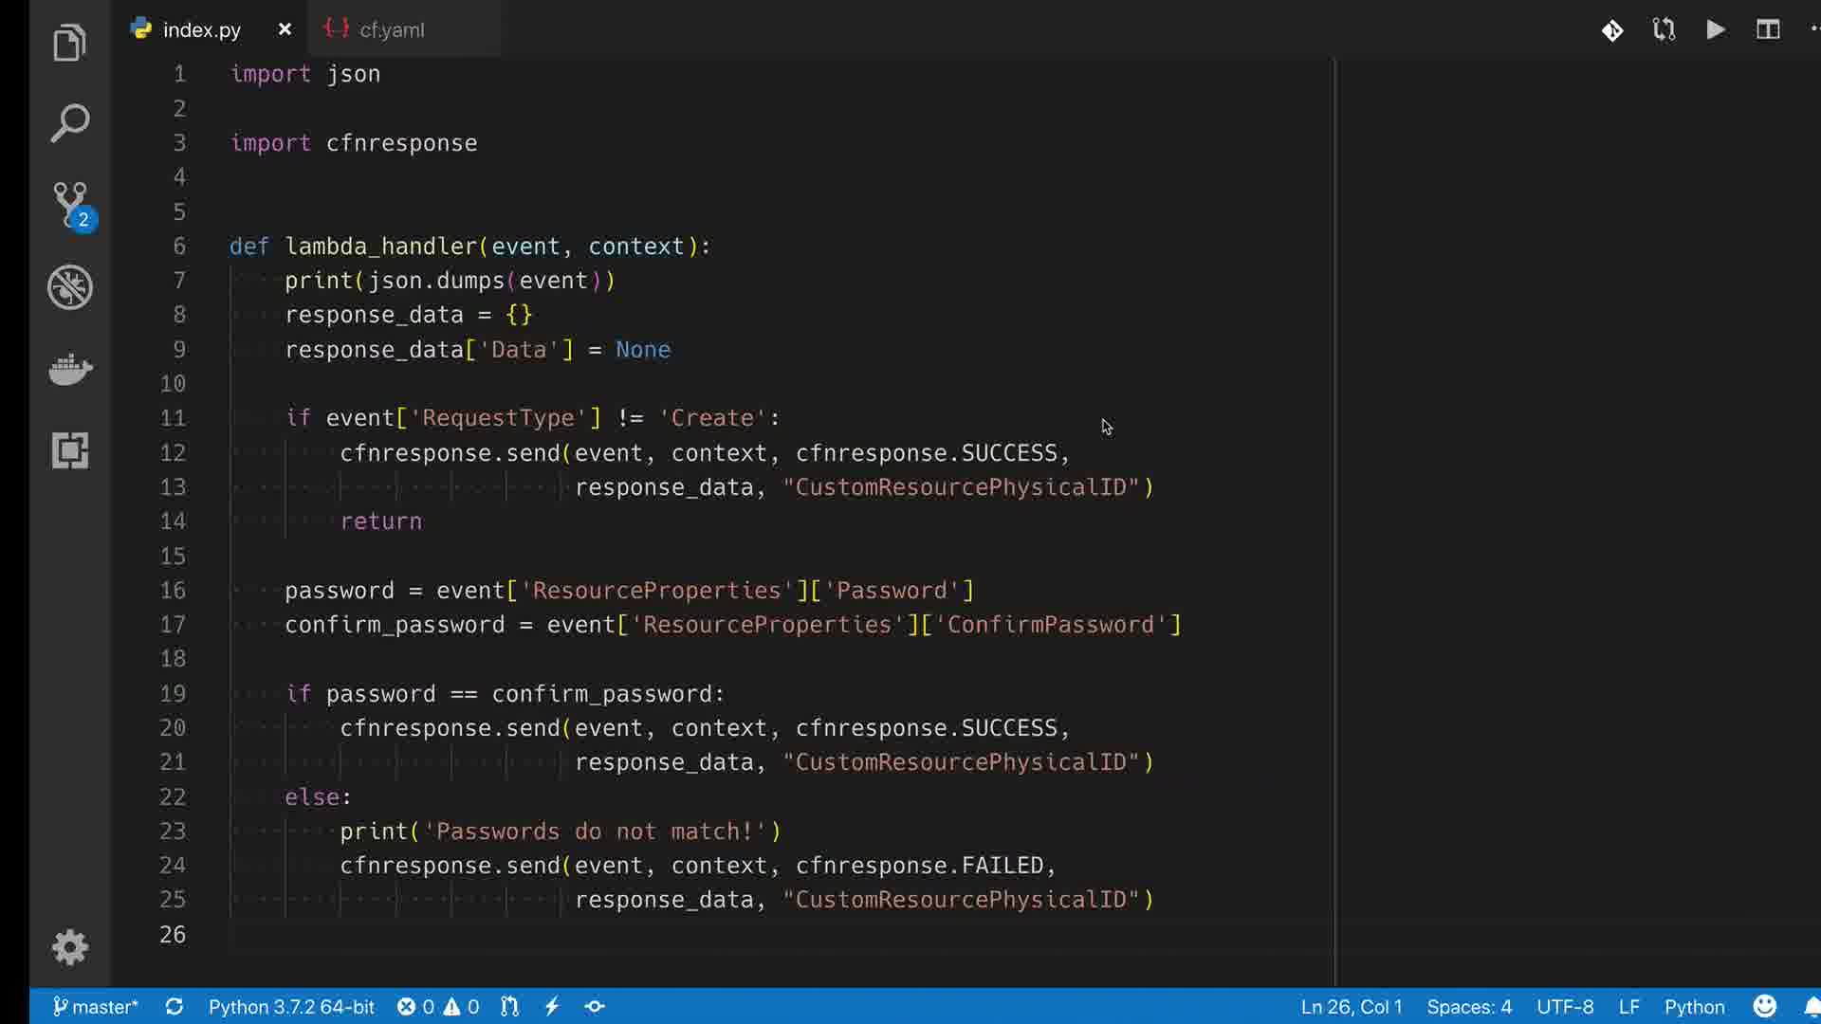Change language mode from Python

(1694, 1007)
